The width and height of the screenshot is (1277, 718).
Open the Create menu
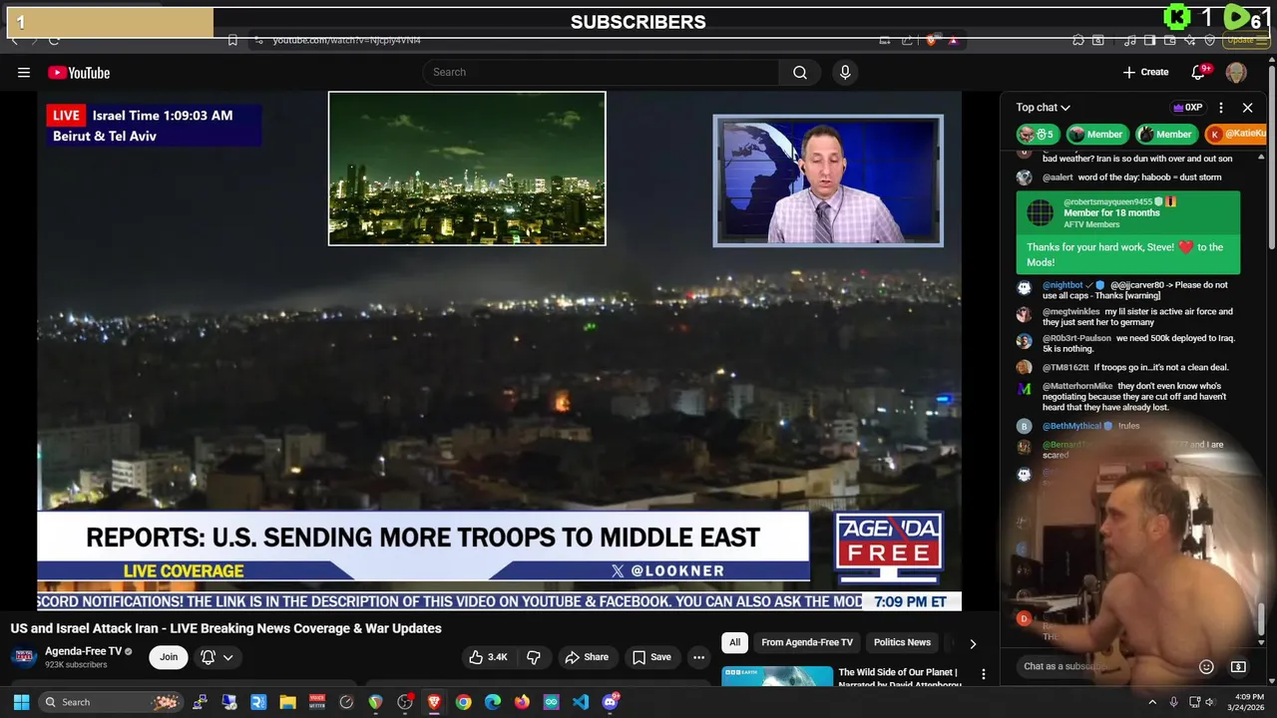pyautogui.click(x=1145, y=72)
